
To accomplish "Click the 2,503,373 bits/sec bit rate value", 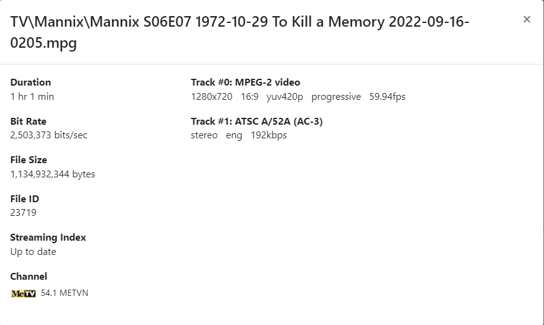I will click(x=49, y=135).
